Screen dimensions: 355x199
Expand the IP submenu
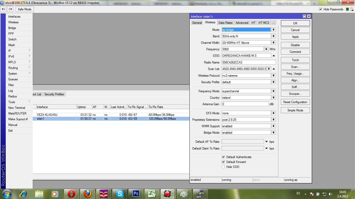[x=19, y=51]
